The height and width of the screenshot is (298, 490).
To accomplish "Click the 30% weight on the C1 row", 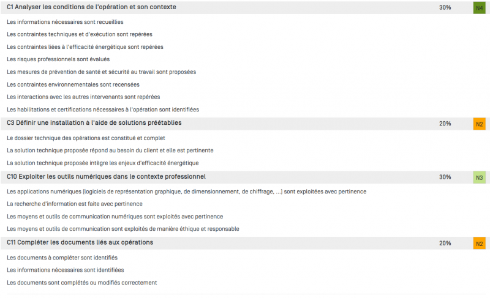I will pos(445,8).
